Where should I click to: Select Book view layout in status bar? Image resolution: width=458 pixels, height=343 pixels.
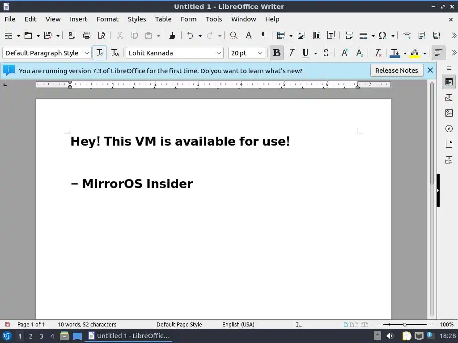pyautogui.click(x=365, y=325)
